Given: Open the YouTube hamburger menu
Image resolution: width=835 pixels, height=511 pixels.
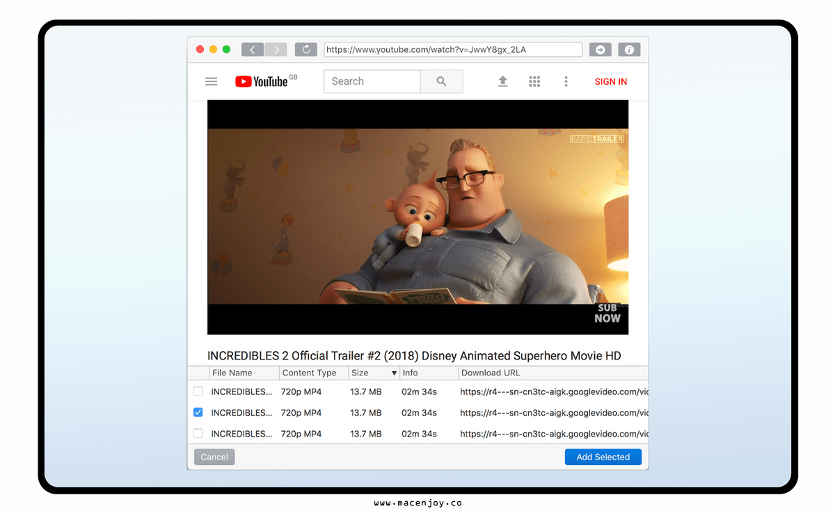Looking at the screenshot, I should tap(212, 81).
